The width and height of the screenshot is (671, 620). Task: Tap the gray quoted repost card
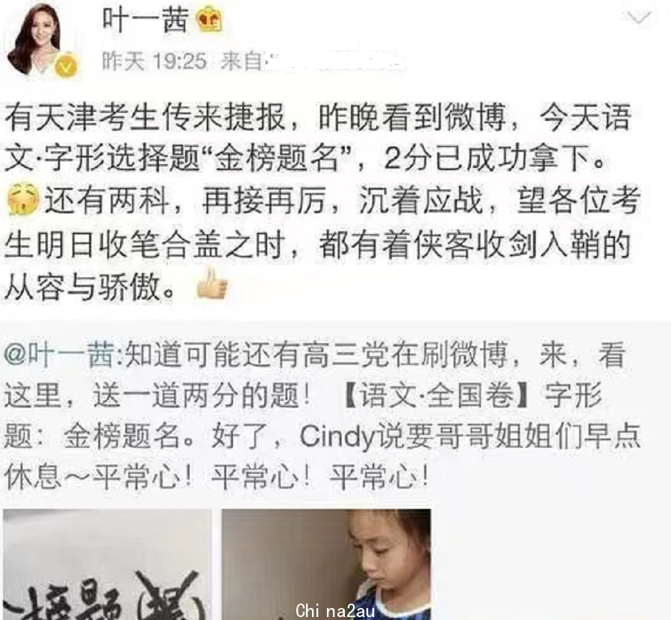336,470
